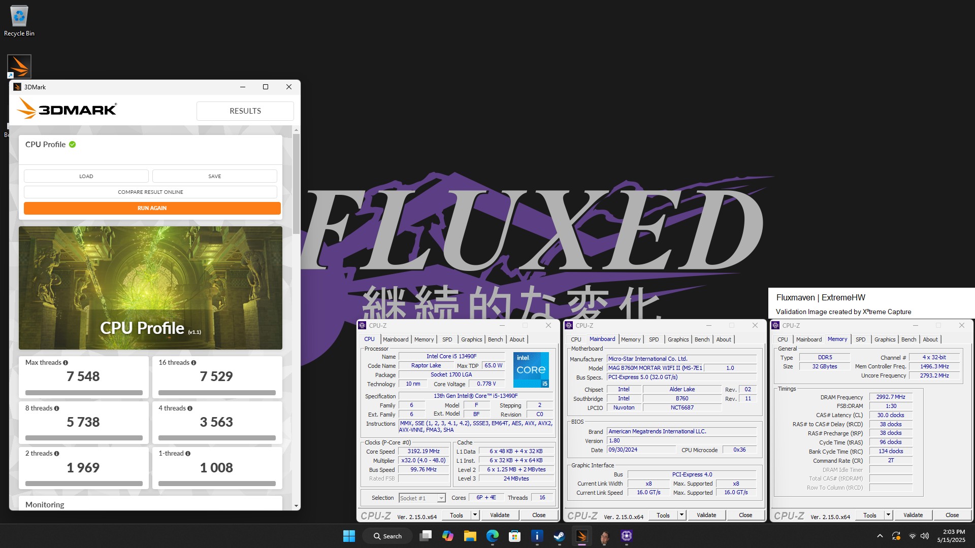This screenshot has width=975, height=548.
Task: Click COMPARE RESULT ONLINE
Action: click(x=150, y=192)
